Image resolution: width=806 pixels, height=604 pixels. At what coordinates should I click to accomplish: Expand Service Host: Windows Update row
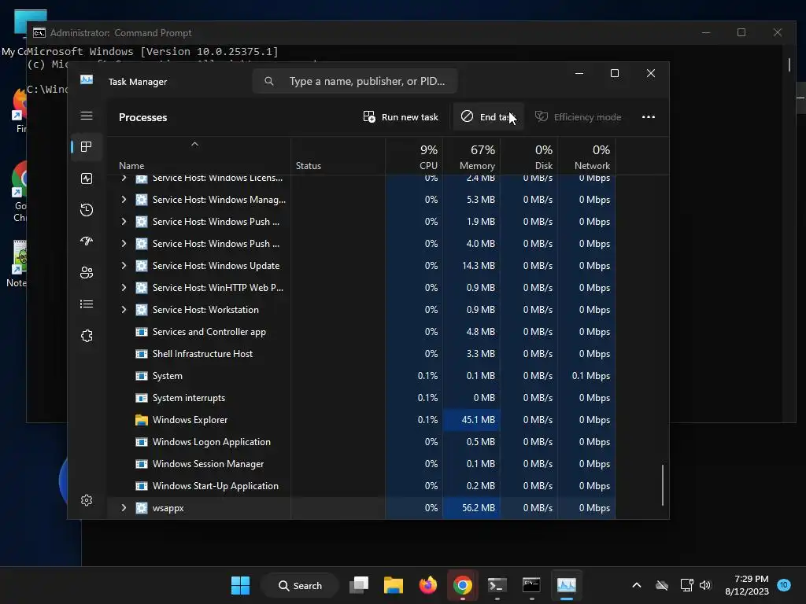point(124,266)
